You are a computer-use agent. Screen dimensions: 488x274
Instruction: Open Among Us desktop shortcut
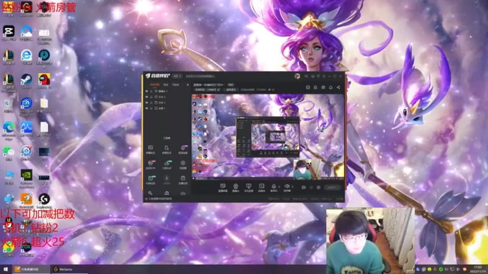44,82
